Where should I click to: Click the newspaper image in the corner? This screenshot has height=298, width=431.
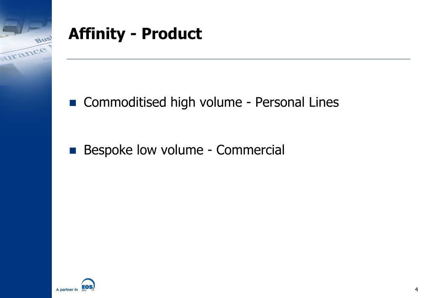point(26,42)
